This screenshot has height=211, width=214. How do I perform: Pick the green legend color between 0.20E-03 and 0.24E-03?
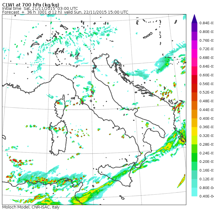[194, 157]
